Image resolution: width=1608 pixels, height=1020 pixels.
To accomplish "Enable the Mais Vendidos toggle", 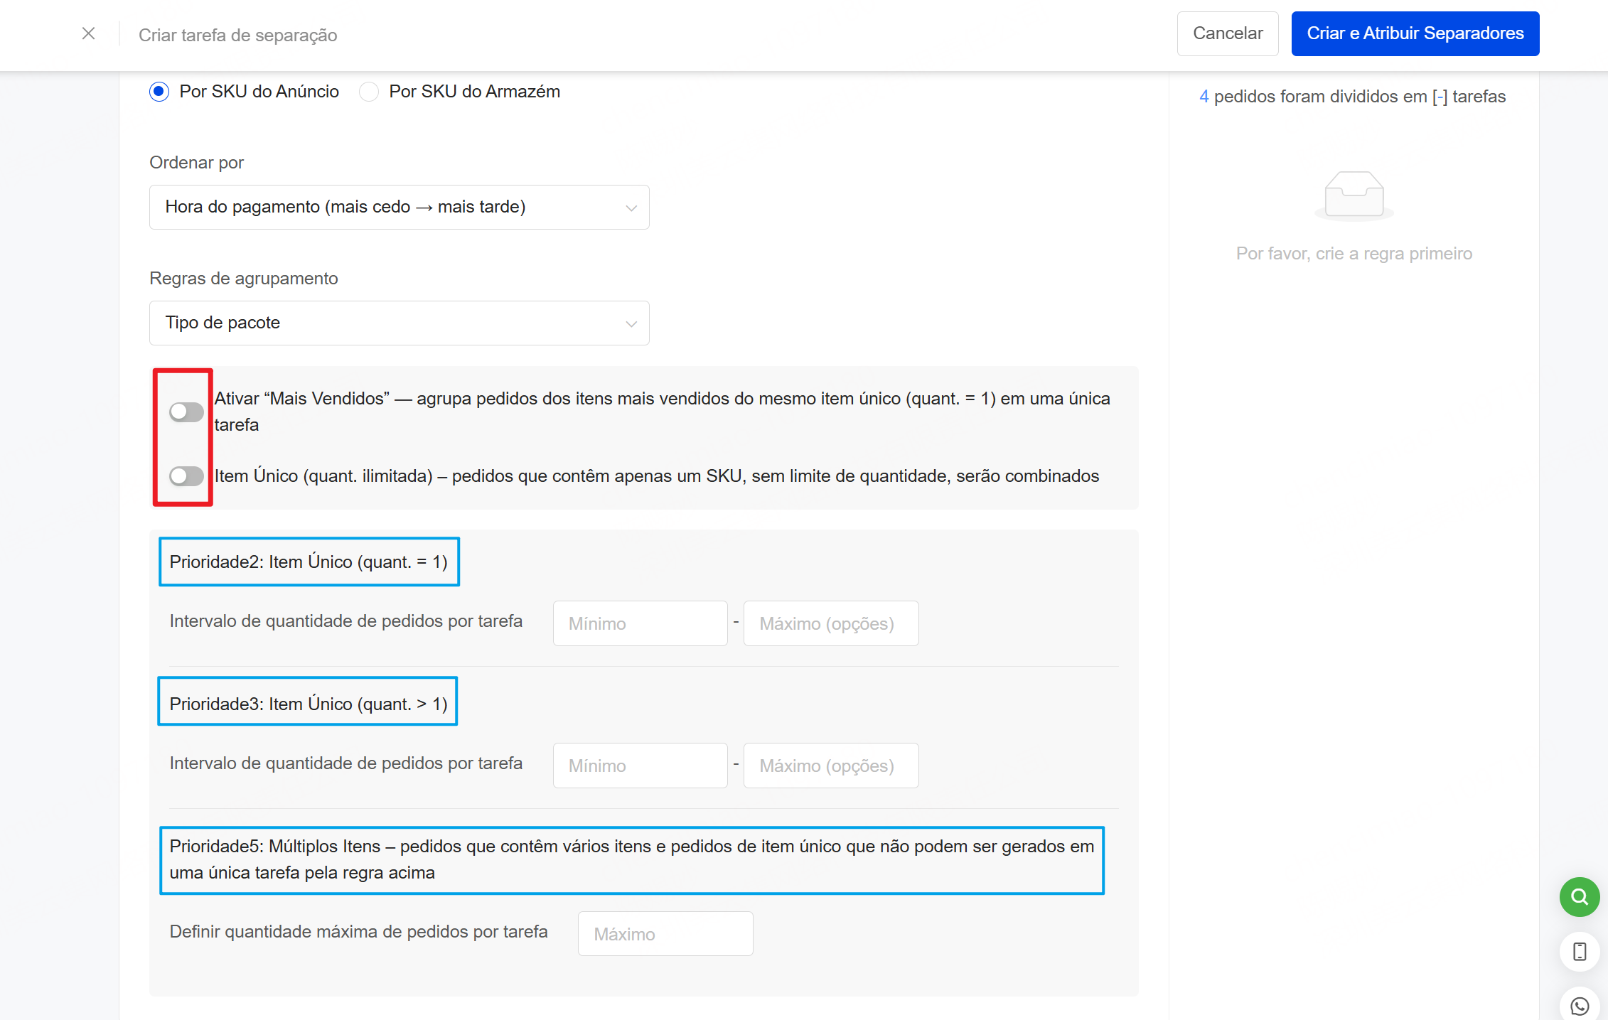I will coord(186,412).
